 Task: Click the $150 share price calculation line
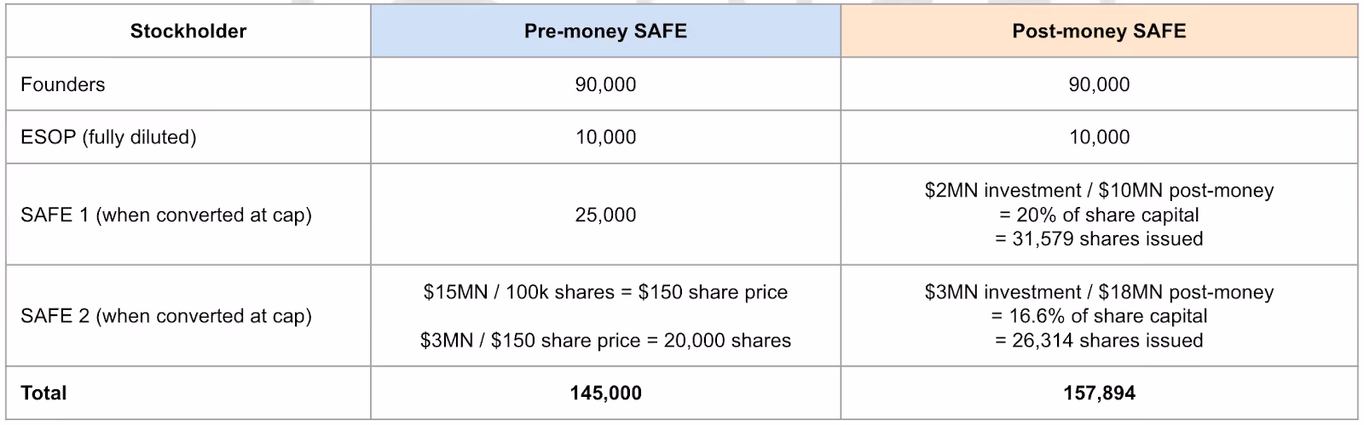click(x=605, y=292)
